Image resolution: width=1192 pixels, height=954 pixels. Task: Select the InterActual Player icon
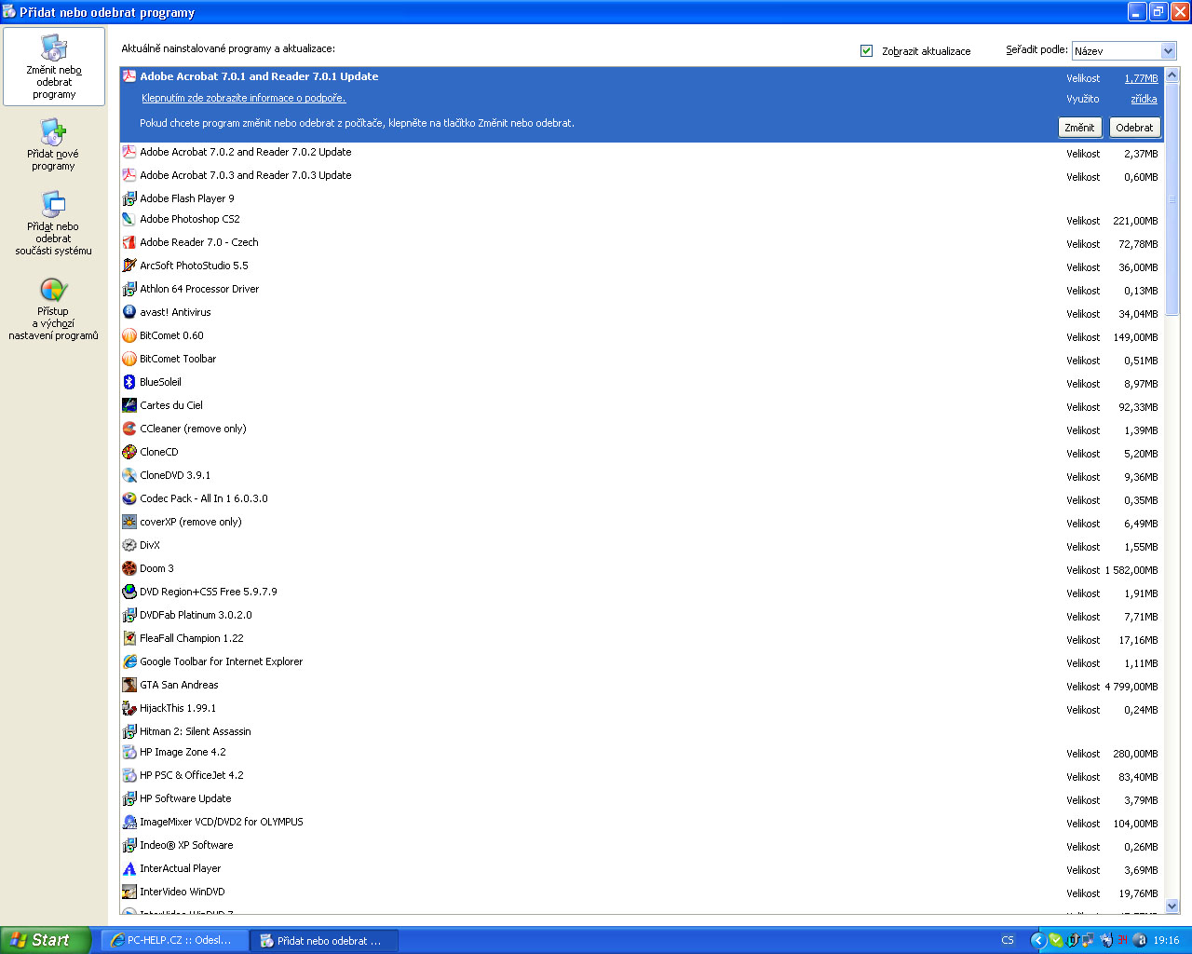coord(129,868)
